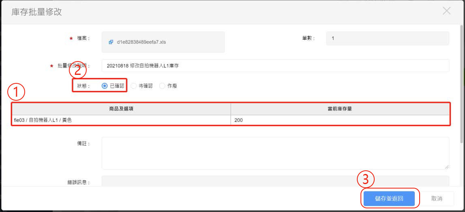
Task: Select the fie03 / 自拍機器人L1 / 黃色 cell
Action: click(121, 120)
